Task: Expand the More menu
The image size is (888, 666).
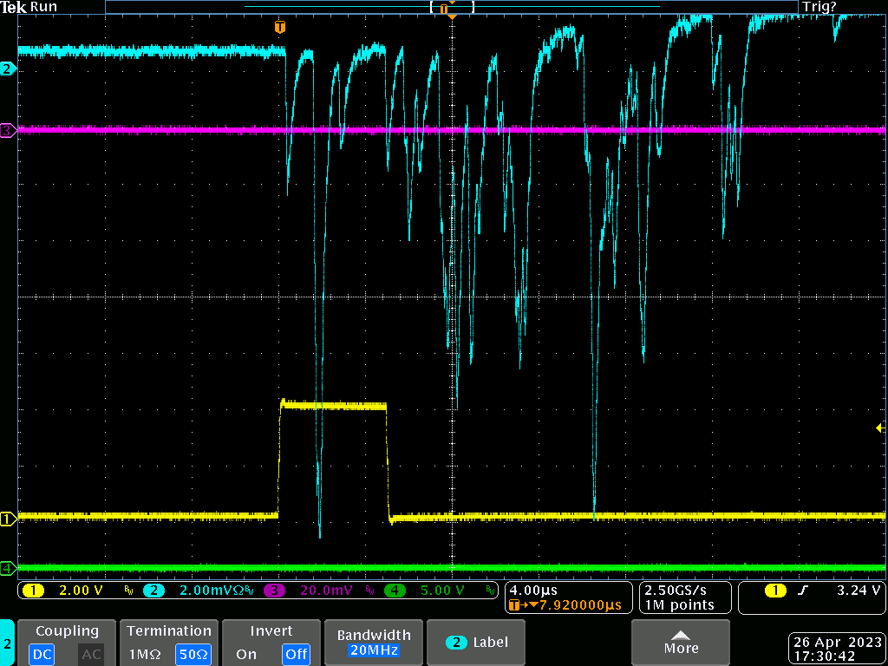Action: pos(680,643)
